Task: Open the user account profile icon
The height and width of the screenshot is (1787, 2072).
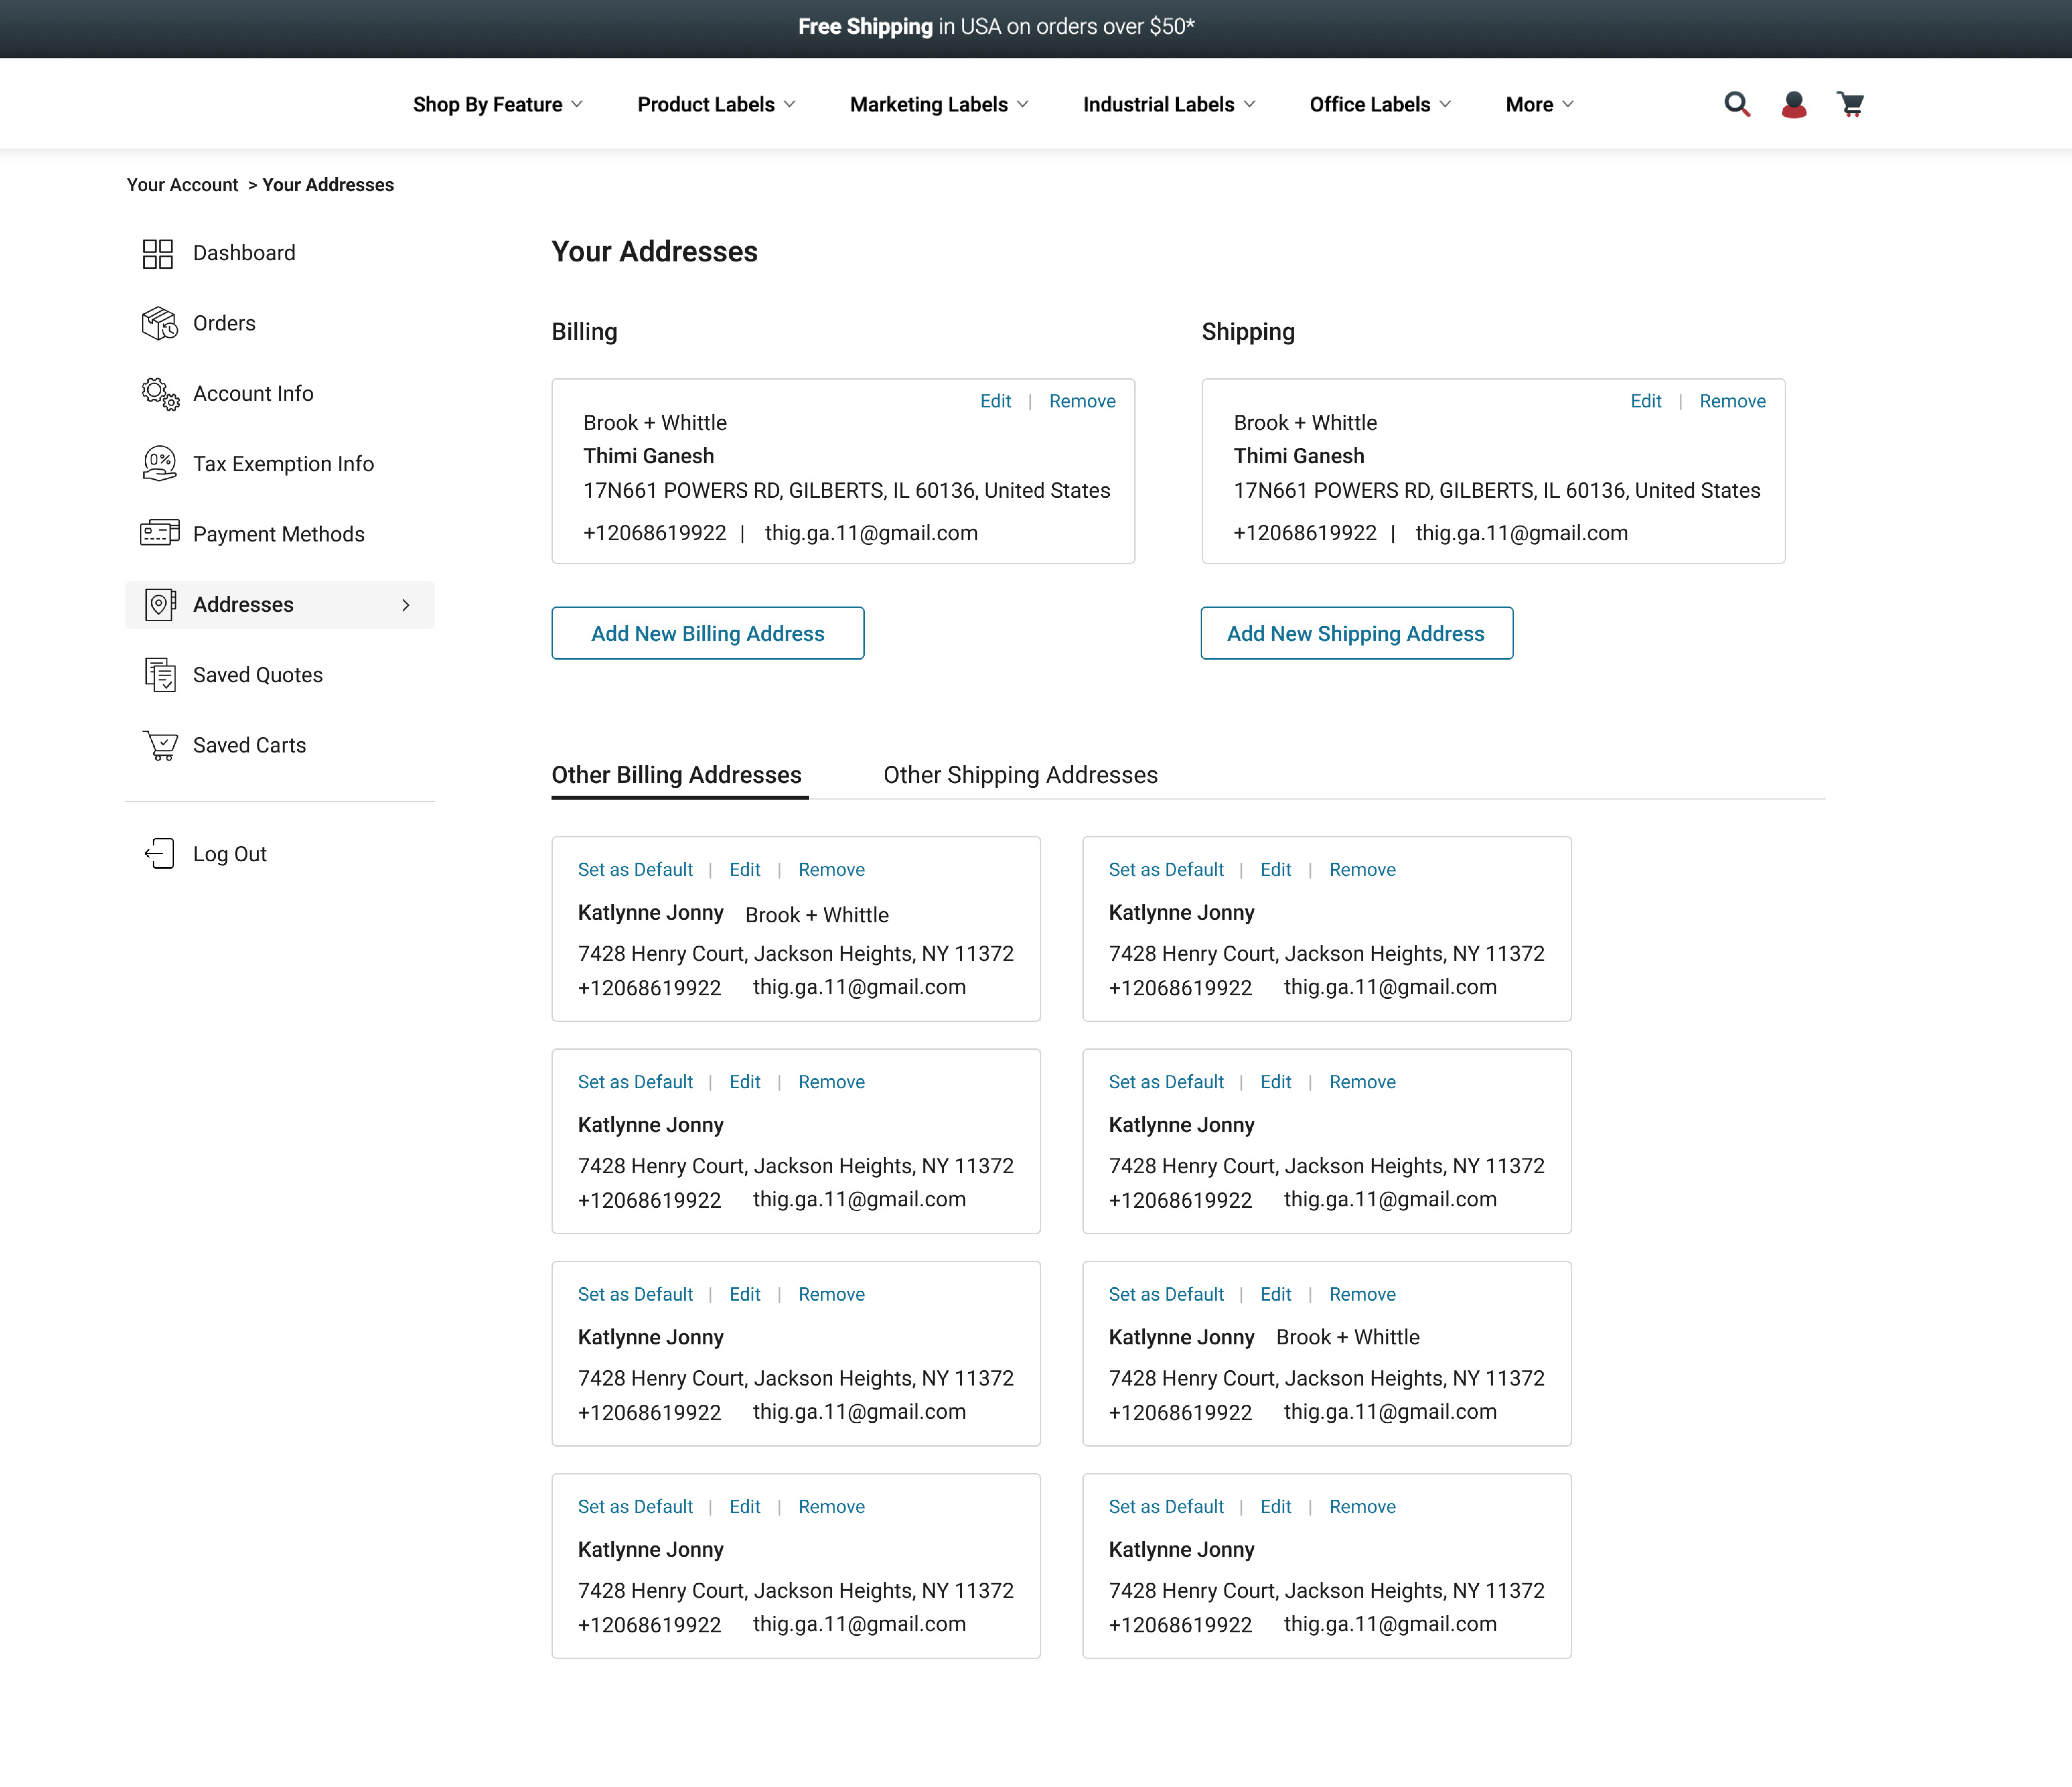Action: pos(1794,104)
